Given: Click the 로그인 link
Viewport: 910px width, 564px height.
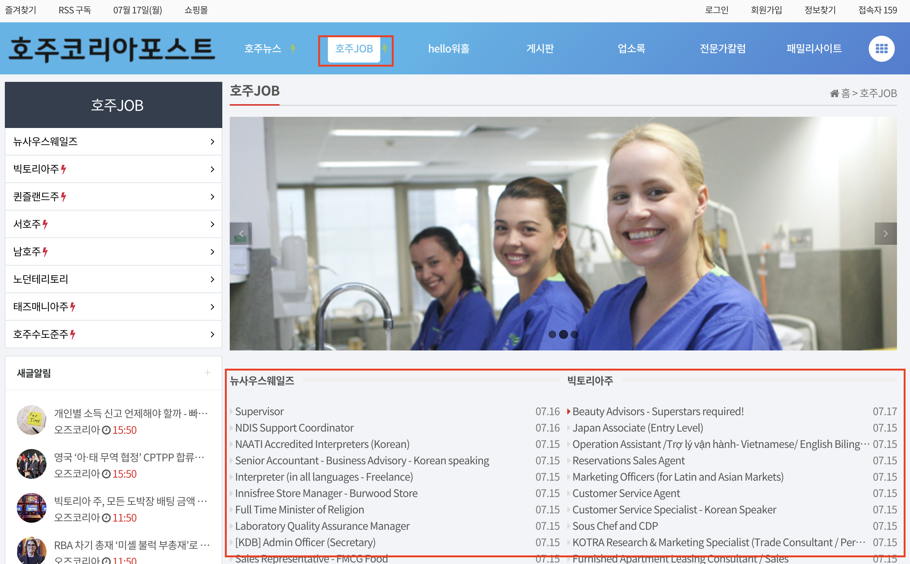Looking at the screenshot, I should point(716,10).
